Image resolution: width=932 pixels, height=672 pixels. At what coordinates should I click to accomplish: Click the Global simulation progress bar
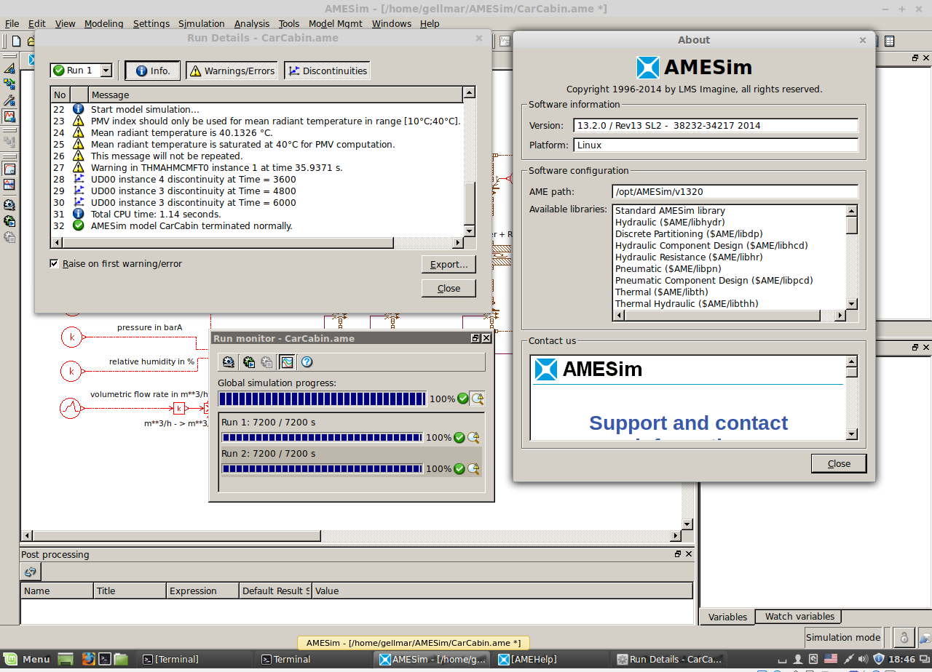[322, 399]
